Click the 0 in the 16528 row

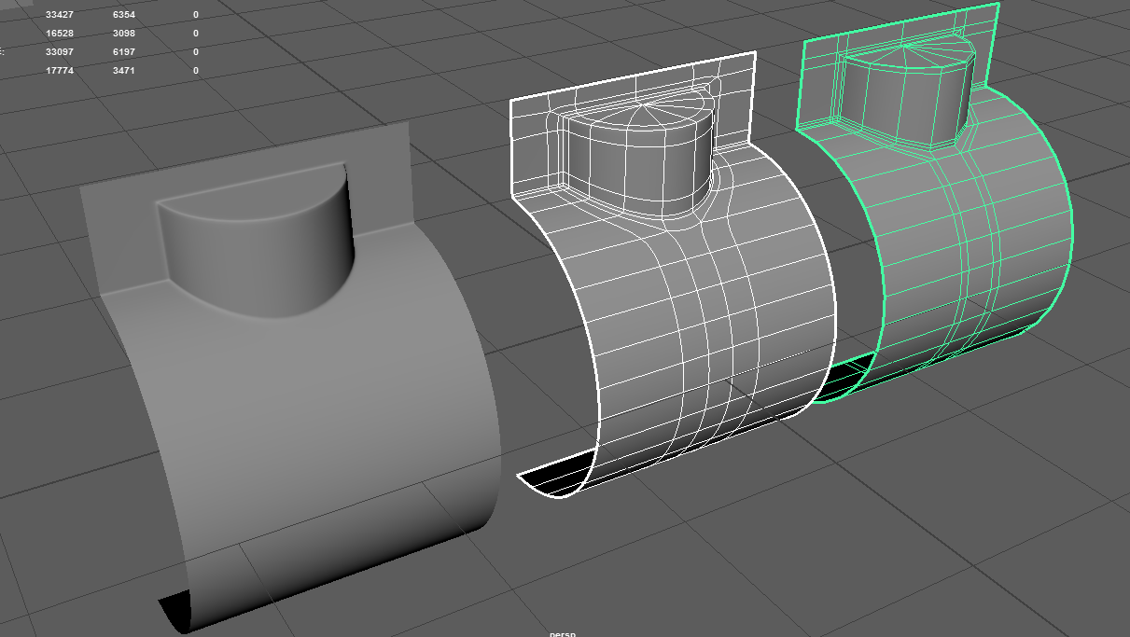coord(196,34)
